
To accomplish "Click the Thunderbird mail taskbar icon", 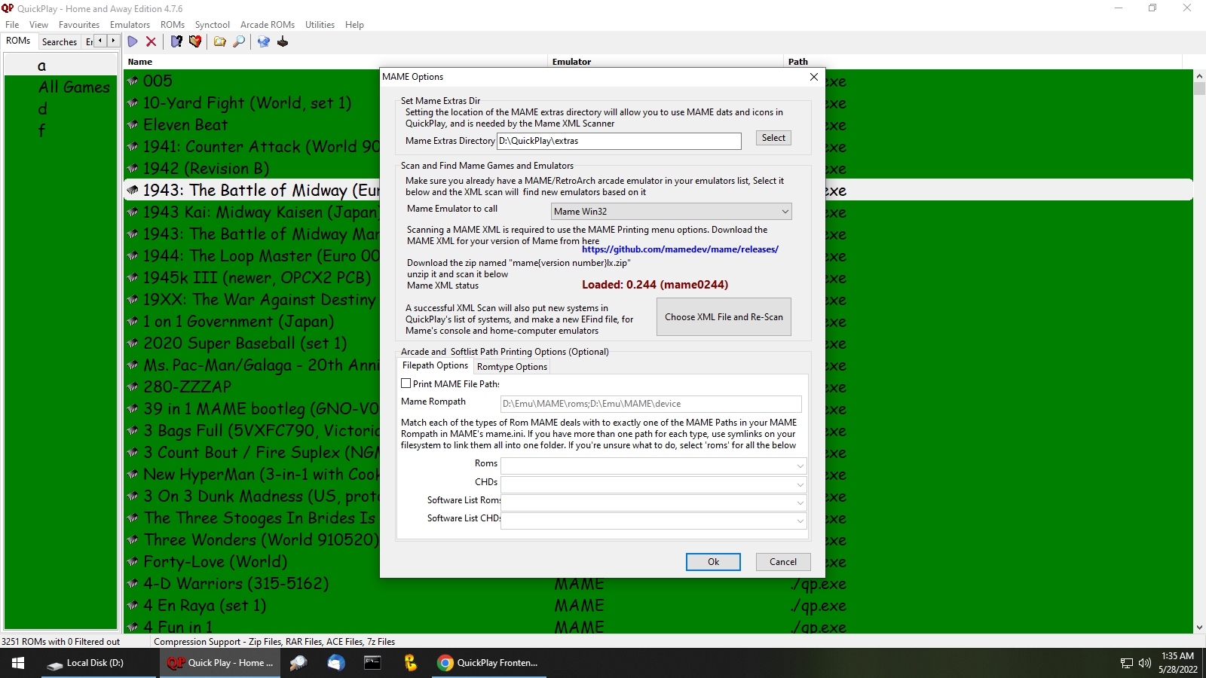I will click(336, 663).
